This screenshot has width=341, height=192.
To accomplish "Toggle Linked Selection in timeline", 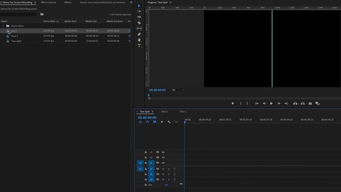I will 155,122.
